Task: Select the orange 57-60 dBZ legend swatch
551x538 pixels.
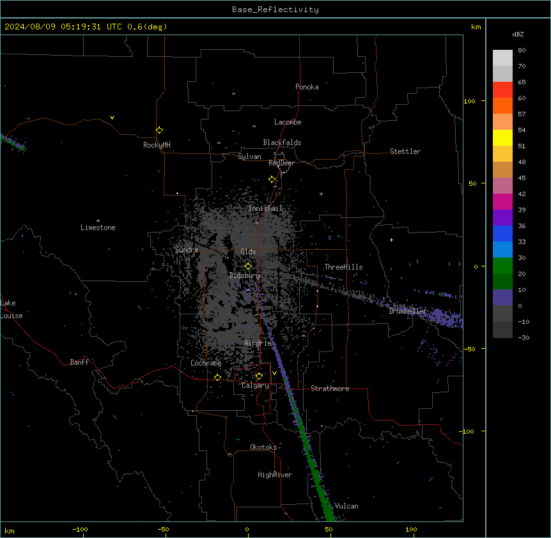Action: pos(502,105)
